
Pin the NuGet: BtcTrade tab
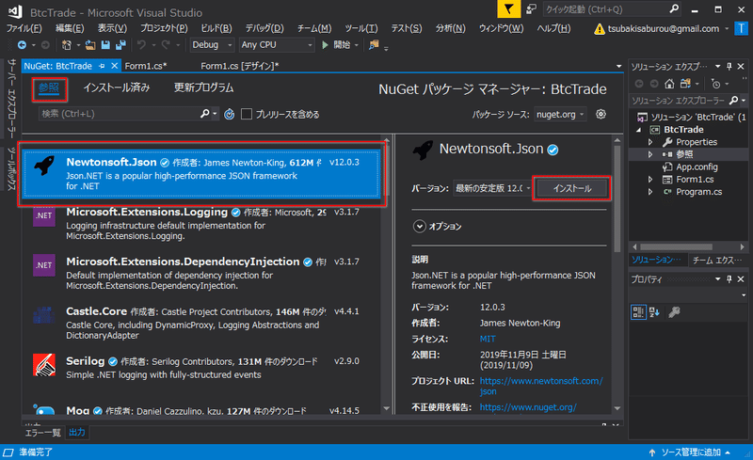click(x=102, y=66)
